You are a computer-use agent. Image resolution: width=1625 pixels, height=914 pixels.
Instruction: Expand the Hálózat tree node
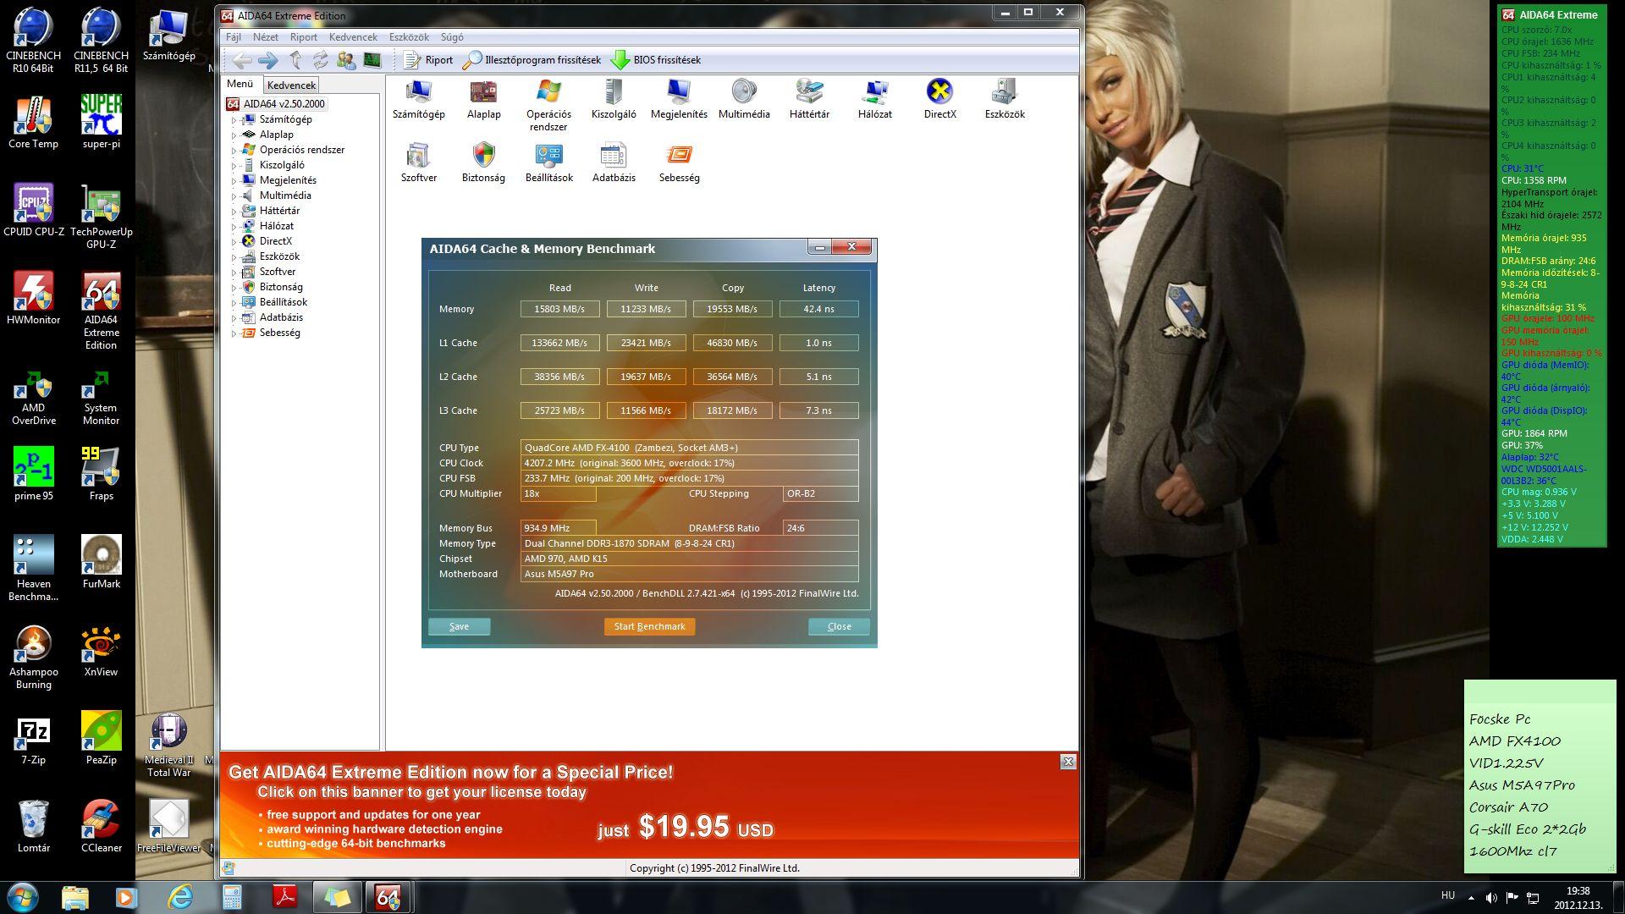[234, 227]
